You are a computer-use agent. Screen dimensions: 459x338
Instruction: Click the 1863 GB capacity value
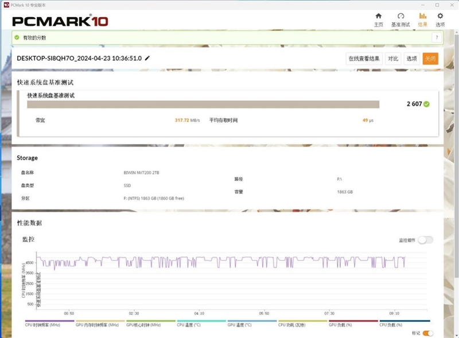345,192
